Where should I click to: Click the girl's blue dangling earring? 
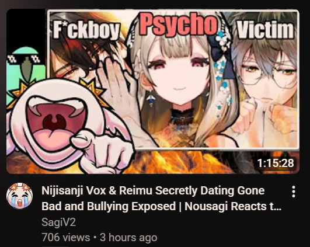point(151,98)
